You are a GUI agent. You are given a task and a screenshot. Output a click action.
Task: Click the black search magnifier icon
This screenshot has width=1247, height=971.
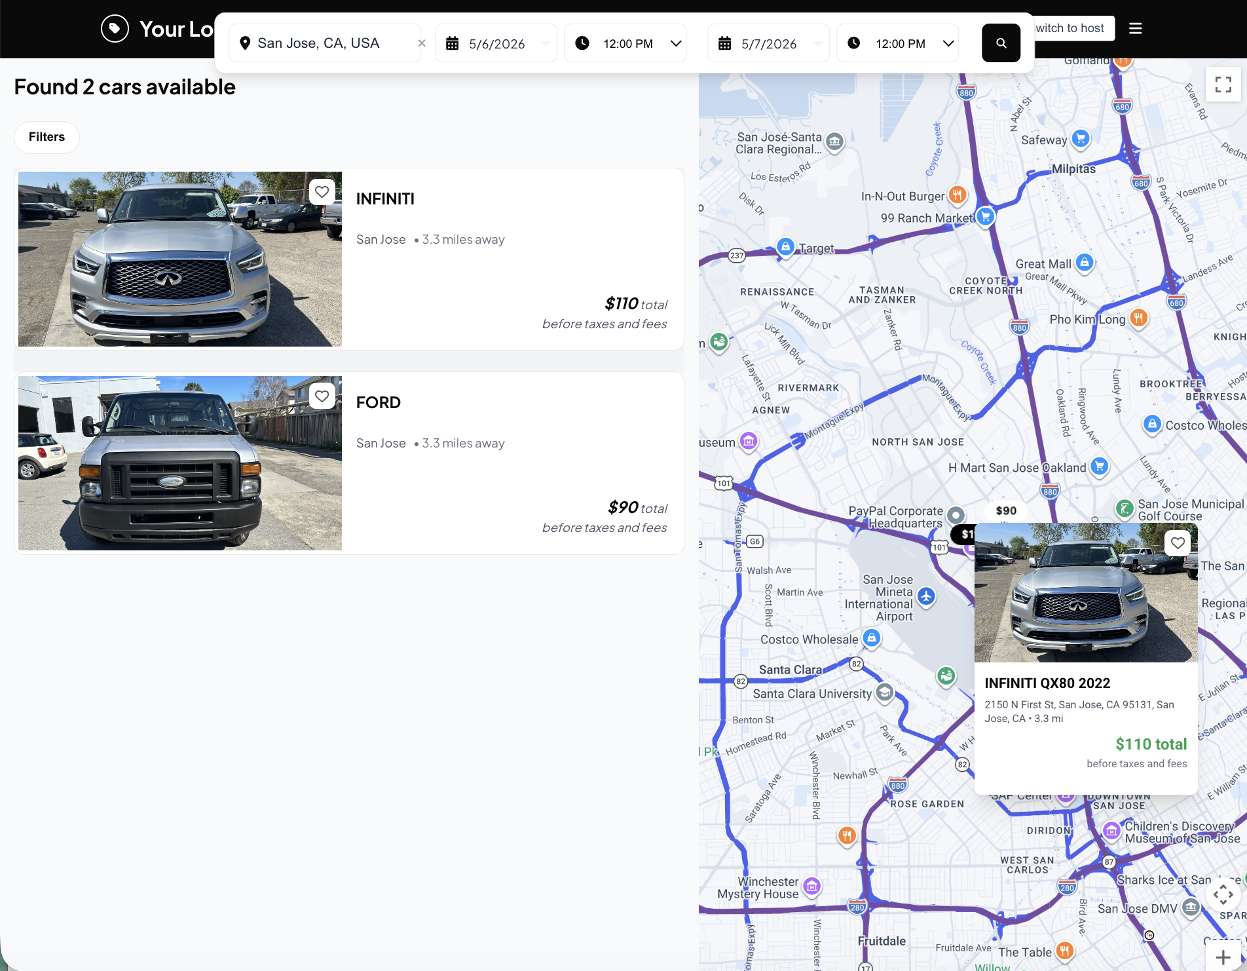click(x=1000, y=43)
